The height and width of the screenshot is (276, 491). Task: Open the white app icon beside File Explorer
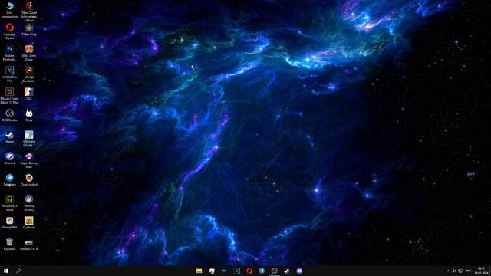tap(212, 271)
